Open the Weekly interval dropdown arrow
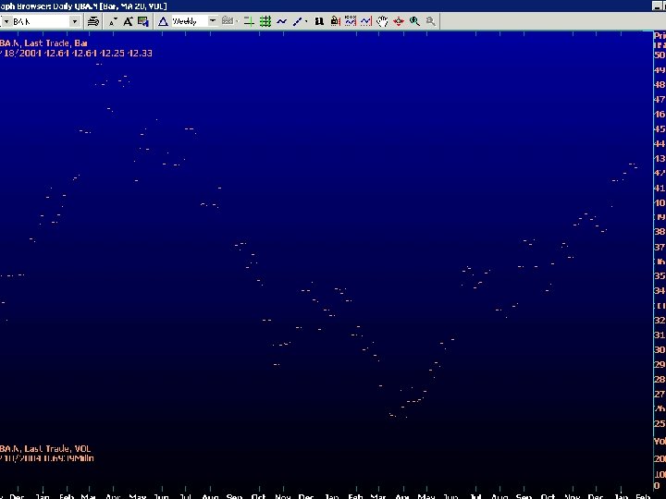 (213, 20)
